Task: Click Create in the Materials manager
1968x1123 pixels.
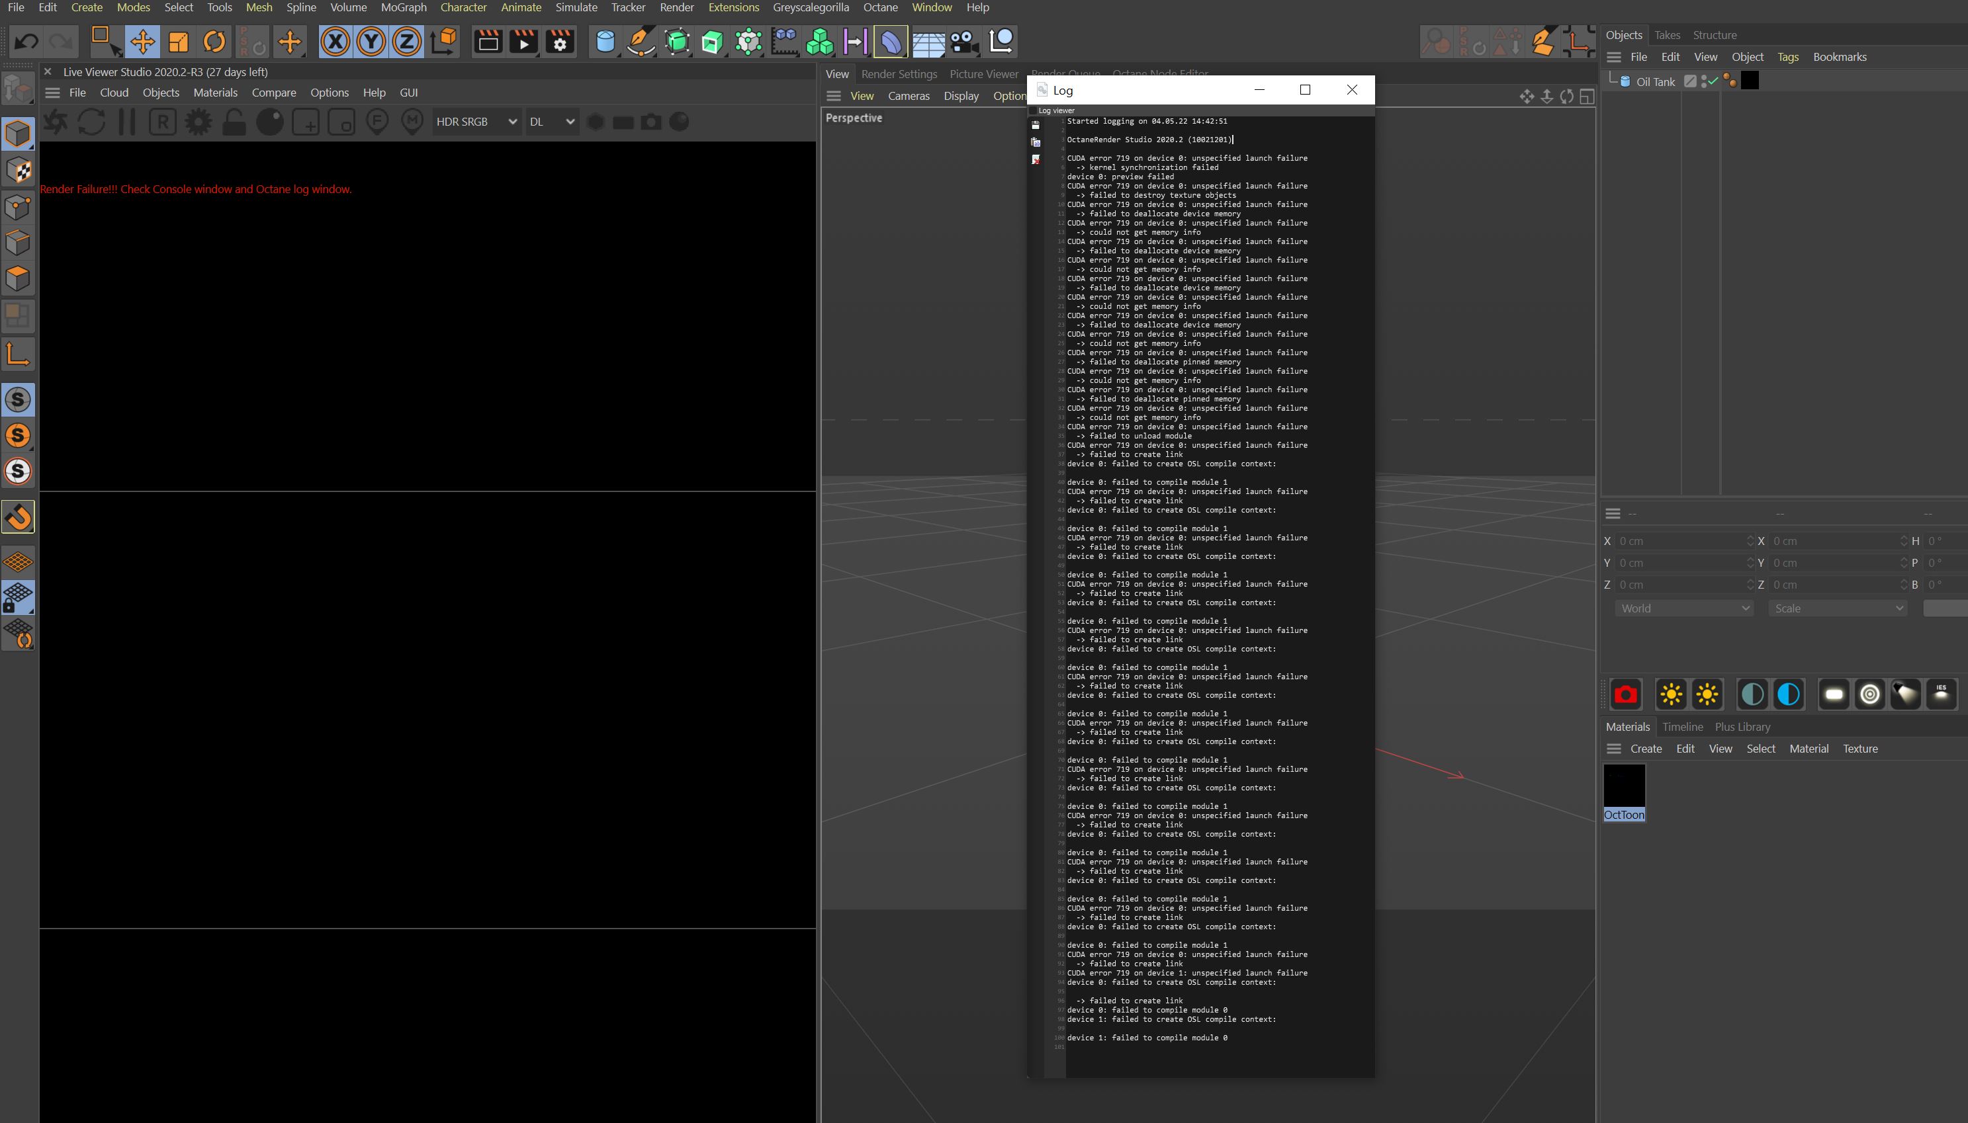Action: click(x=1646, y=749)
